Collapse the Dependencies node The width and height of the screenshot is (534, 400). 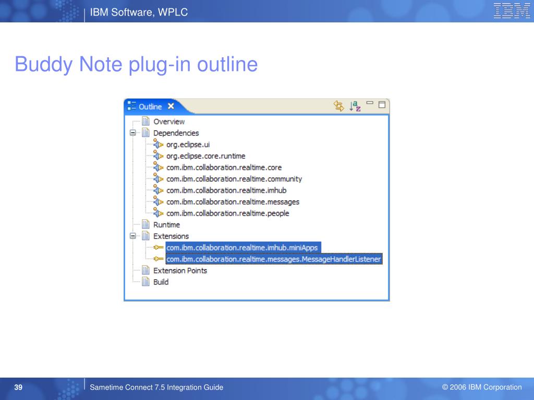point(133,133)
